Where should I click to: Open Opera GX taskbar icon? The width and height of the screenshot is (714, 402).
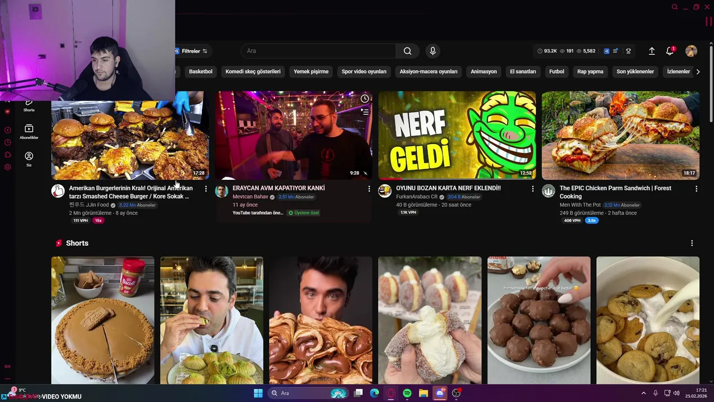click(391, 393)
